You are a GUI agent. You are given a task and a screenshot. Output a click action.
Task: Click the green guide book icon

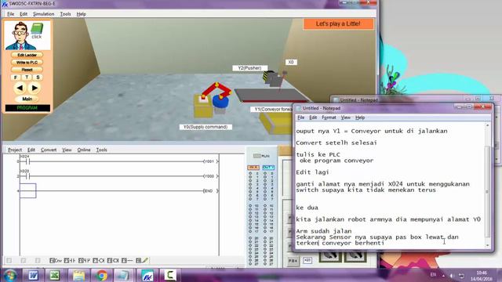click(37, 28)
